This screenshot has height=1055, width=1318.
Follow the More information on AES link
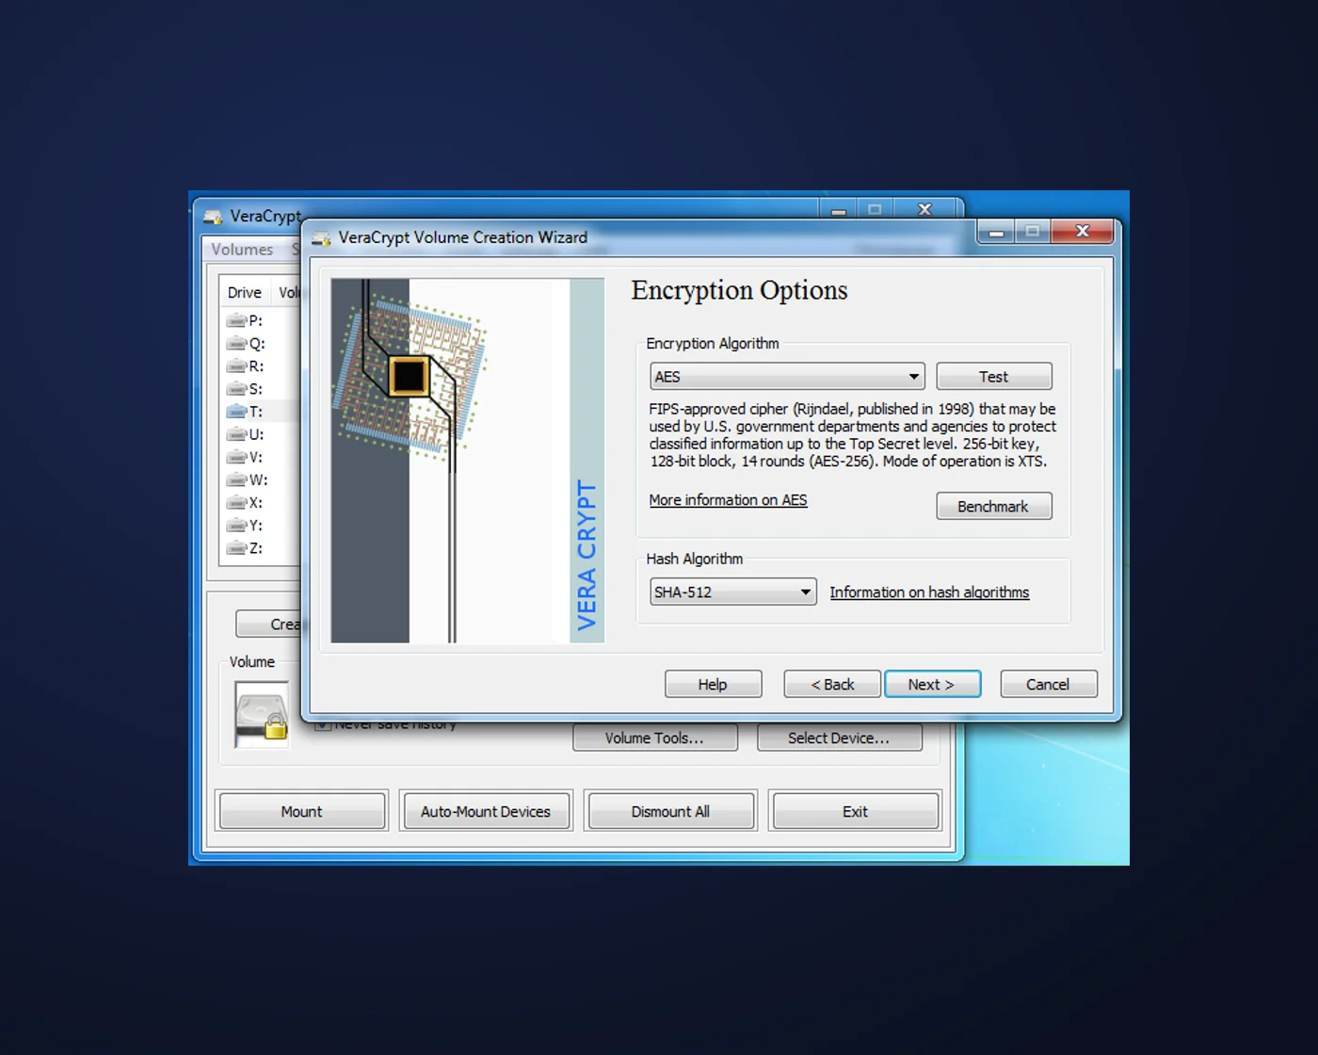click(x=728, y=500)
